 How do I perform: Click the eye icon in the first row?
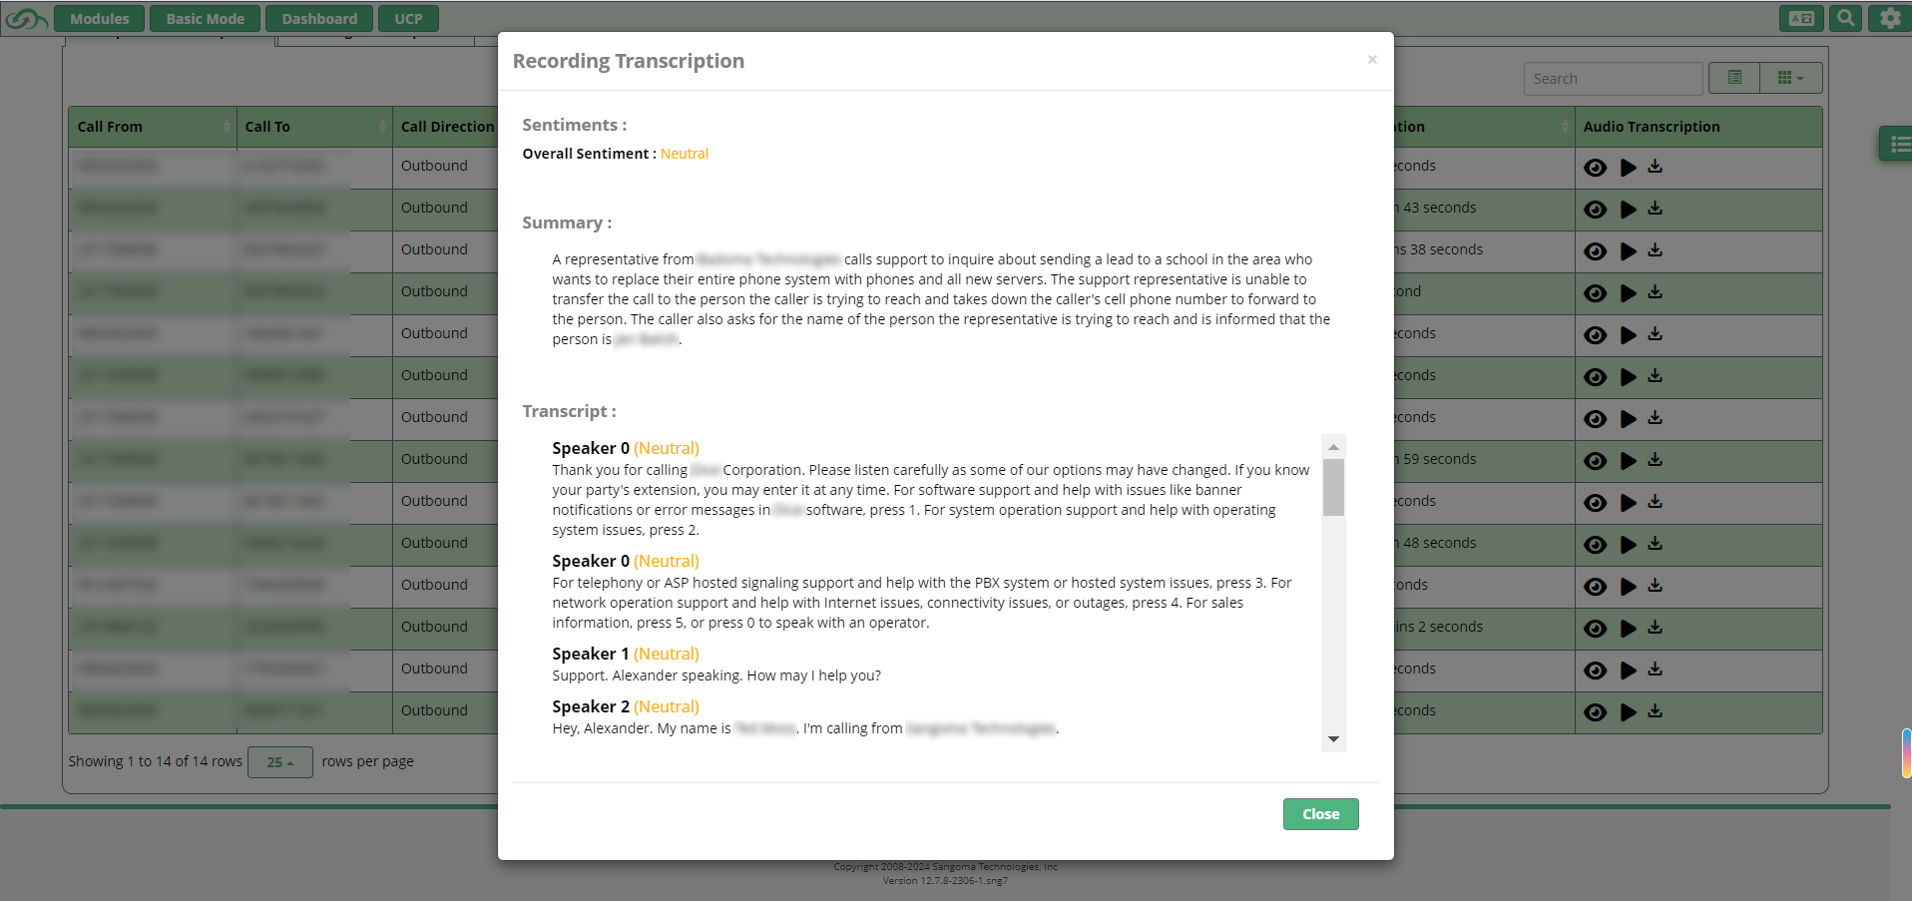pyautogui.click(x=1595, y=168)
